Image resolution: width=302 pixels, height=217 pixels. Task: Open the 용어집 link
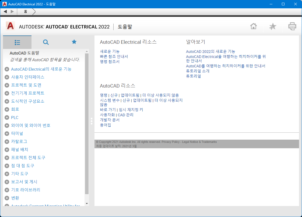[x=106, y=125]
